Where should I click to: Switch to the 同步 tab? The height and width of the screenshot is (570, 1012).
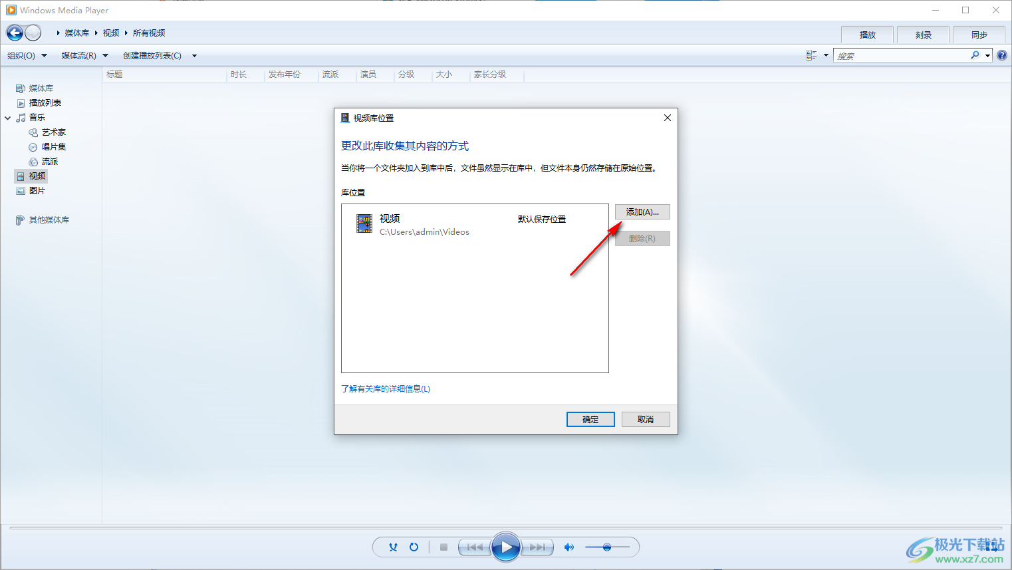(x=979, y=35)
